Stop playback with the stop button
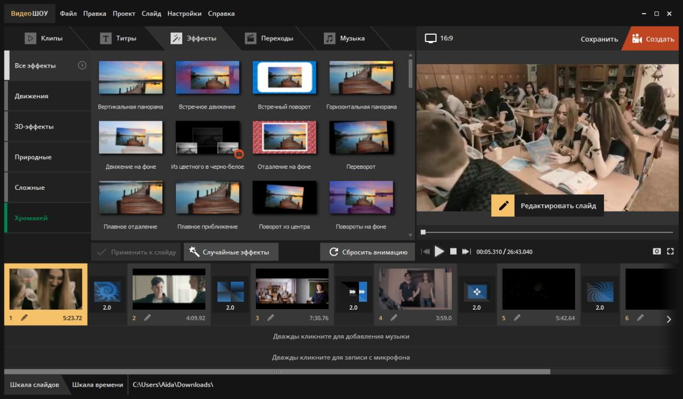 (x=453, y=251)
